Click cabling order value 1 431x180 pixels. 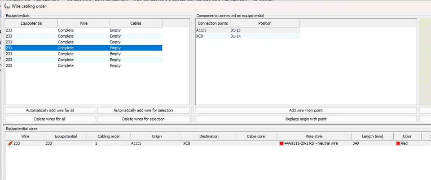96,143
